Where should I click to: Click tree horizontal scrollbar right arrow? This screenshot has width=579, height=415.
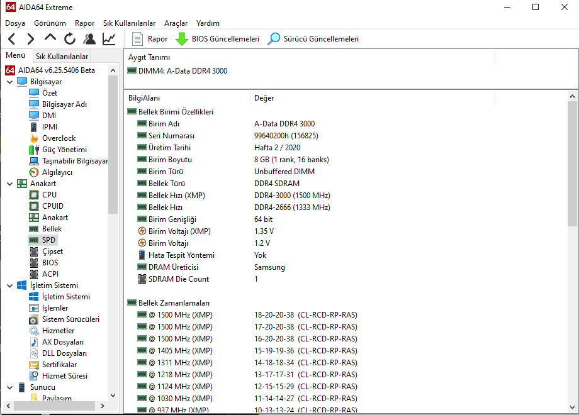(x=103, y=406)
